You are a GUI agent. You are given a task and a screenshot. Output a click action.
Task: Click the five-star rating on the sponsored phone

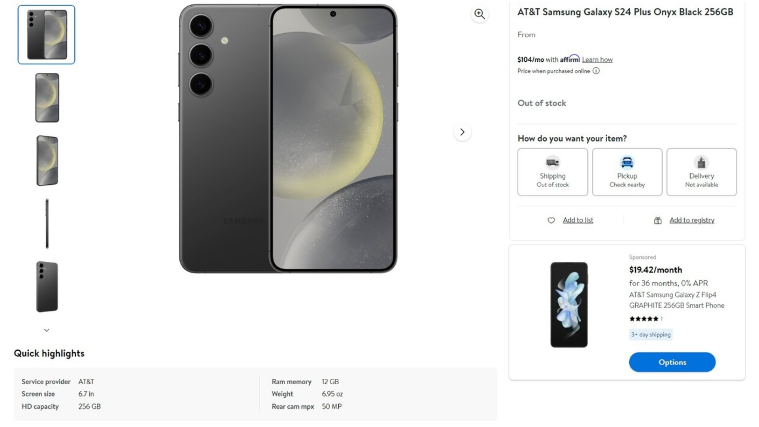click(x=644, y=319)
